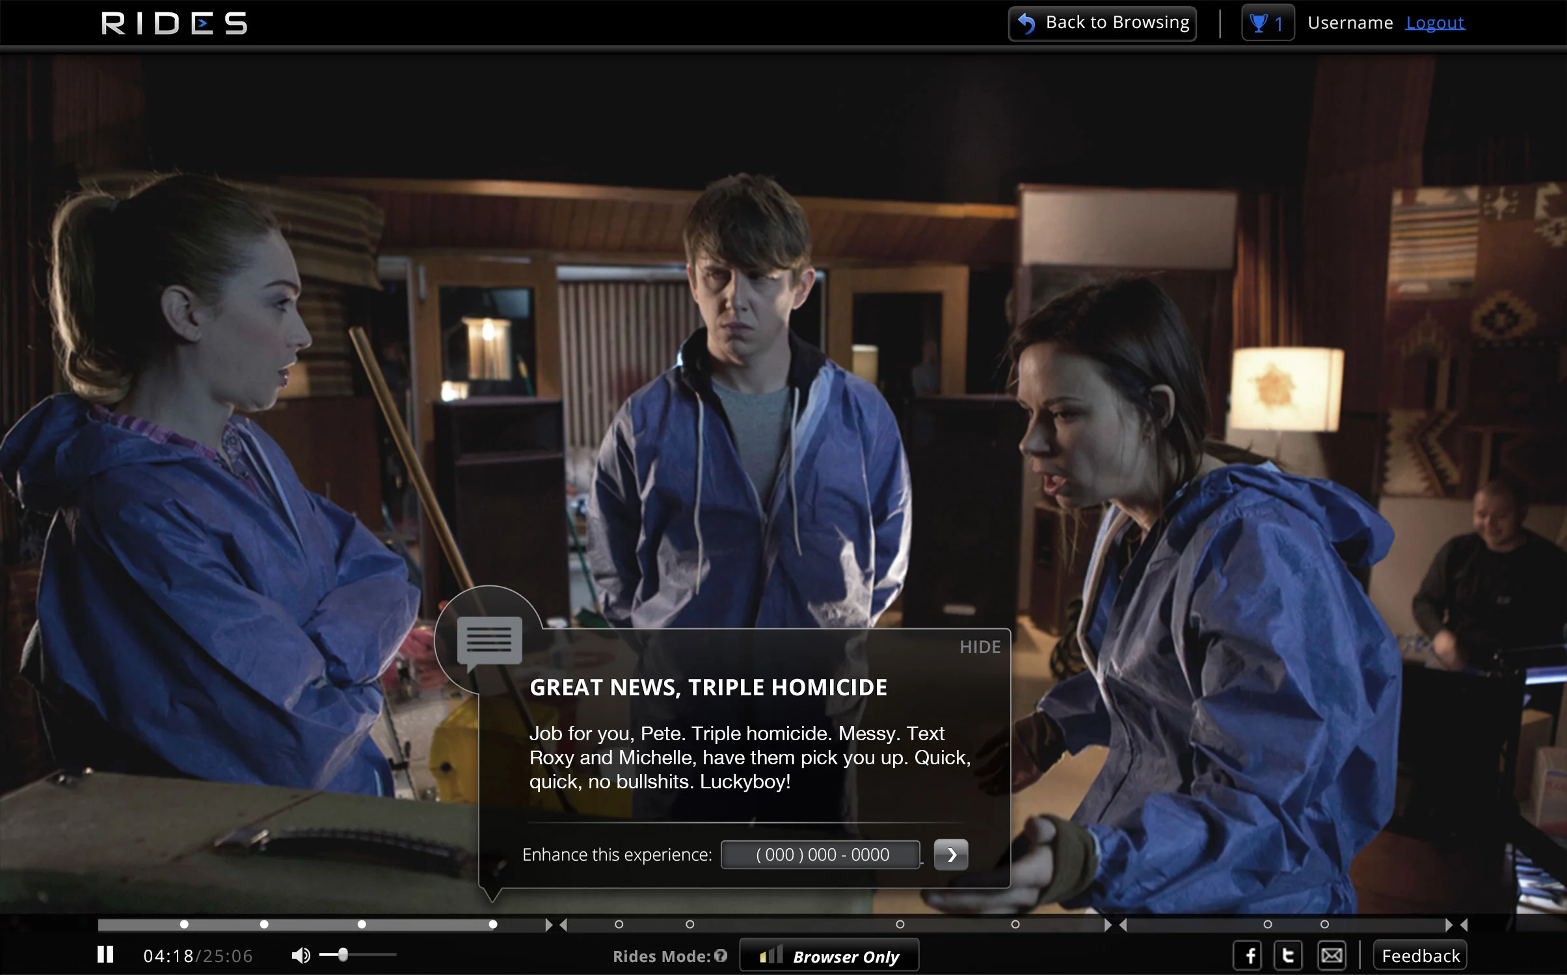Share via email envelope icon
This screenshot has height=975, width=1567.
[x=1332, y=955]
